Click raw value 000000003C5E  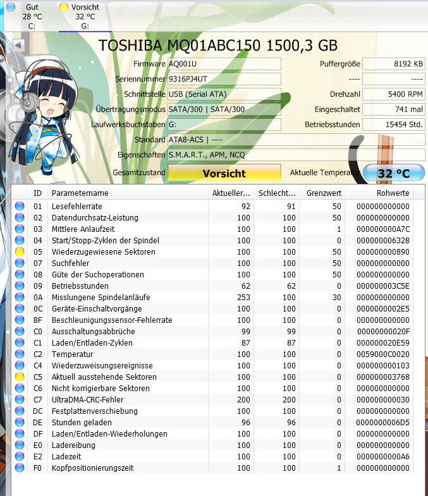(383, 286)
